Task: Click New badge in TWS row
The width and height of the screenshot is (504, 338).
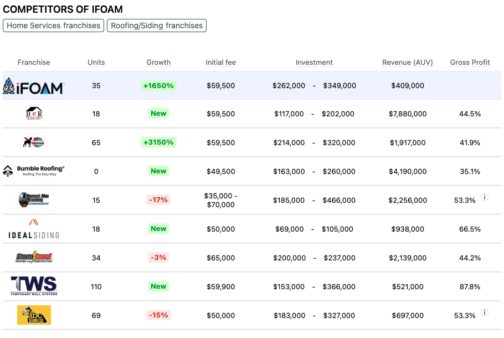Action: pyautogui.click(x=158, y=286)
